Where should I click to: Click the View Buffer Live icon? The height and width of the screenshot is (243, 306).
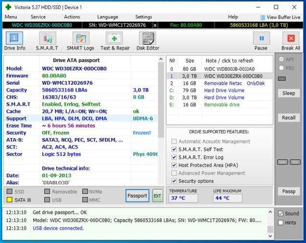click(263, 18)
